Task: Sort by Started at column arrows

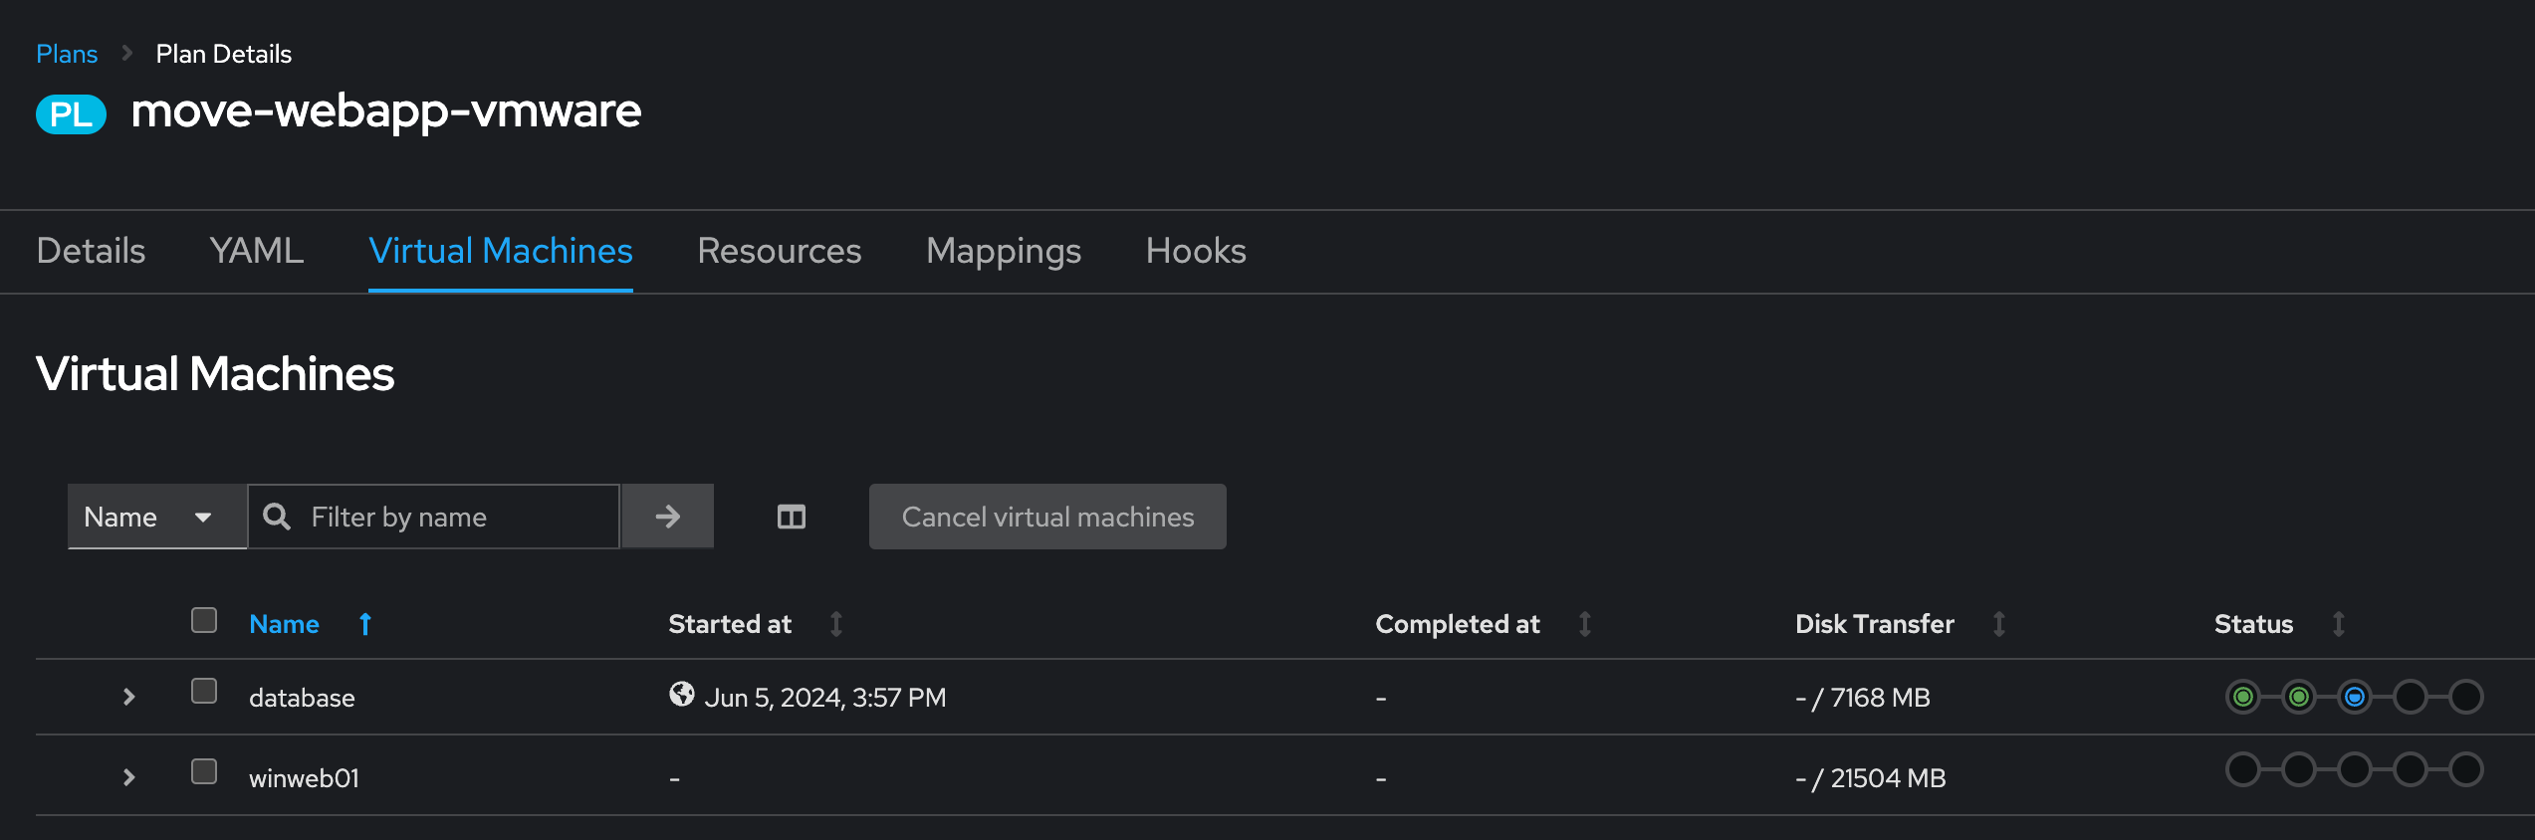Action: (x=836, y=624)
